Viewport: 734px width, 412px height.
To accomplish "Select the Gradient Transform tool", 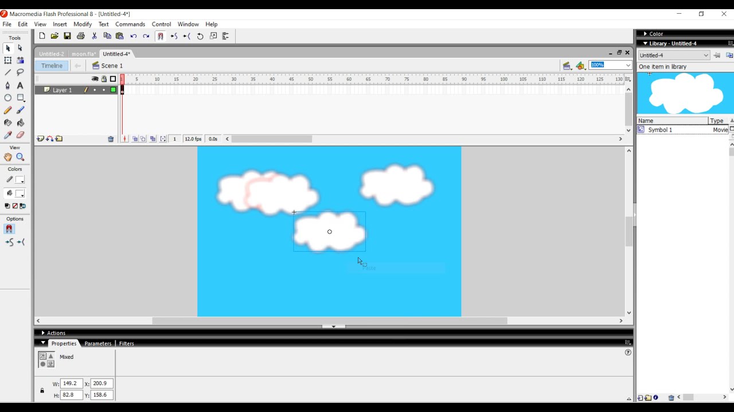I will 20,60.
